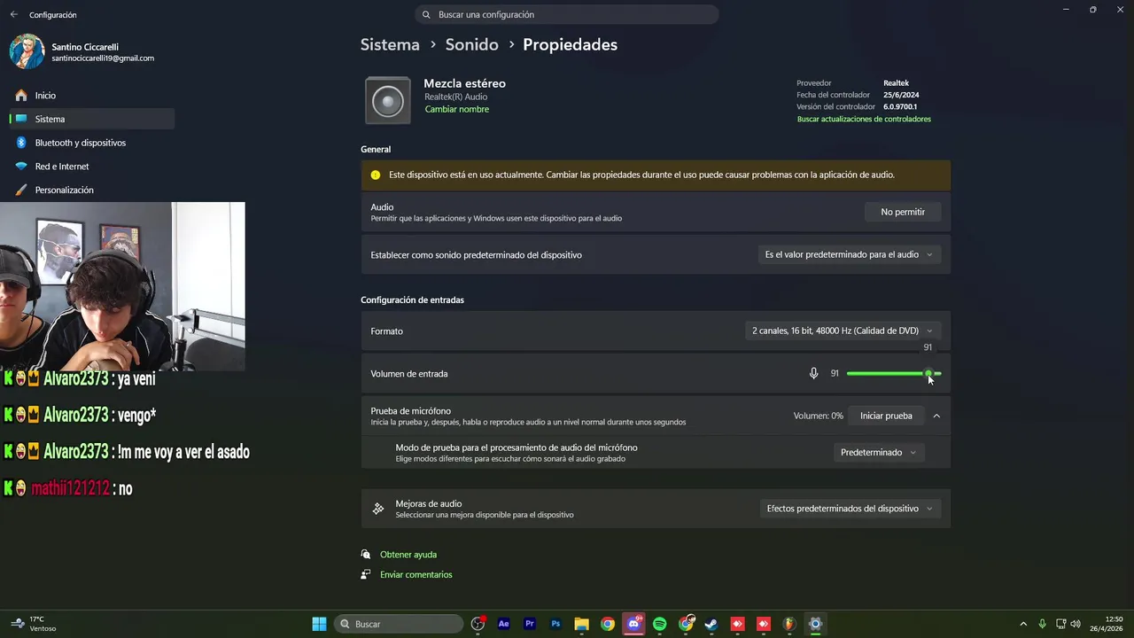Click the Obtener ayuda help icon
The width and height of the screenshot is (1134, 638).
click(x=366, y=555)
